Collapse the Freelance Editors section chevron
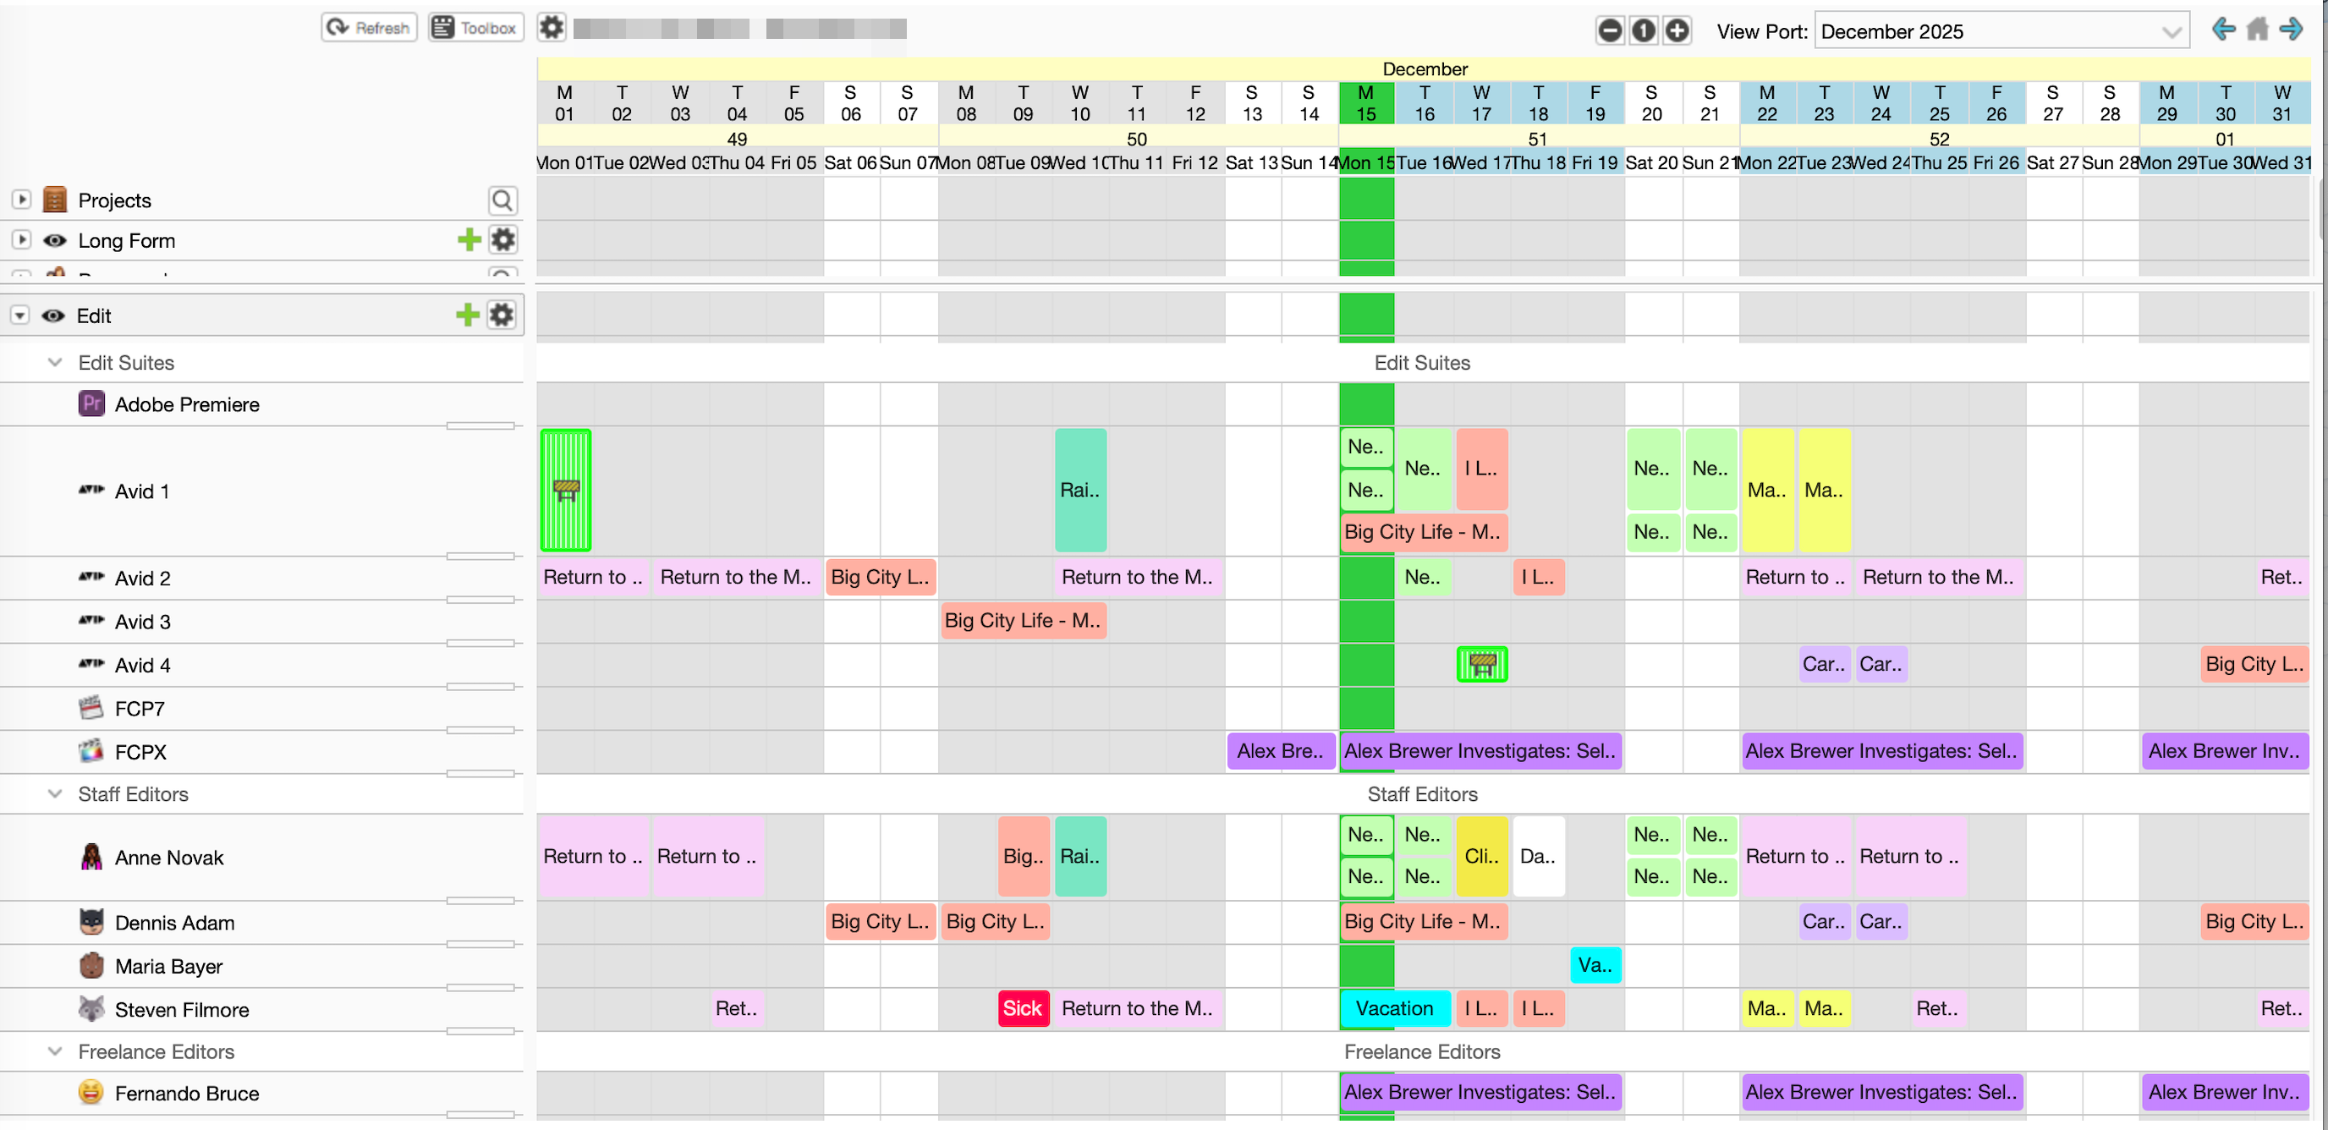The image size is (2328, 1130). pos(55,1051)
